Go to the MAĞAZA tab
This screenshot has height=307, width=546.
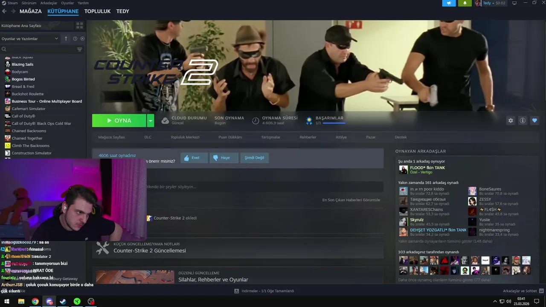(x=31, y=12)
